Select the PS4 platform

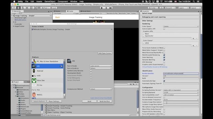click(47, 90)
